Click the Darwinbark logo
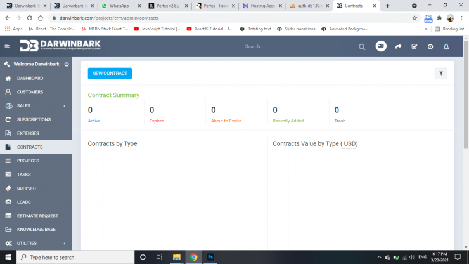The height and width of the screenshot is (264, 469). [60, 46]
